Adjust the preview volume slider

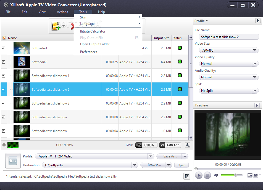click(232, 175)
